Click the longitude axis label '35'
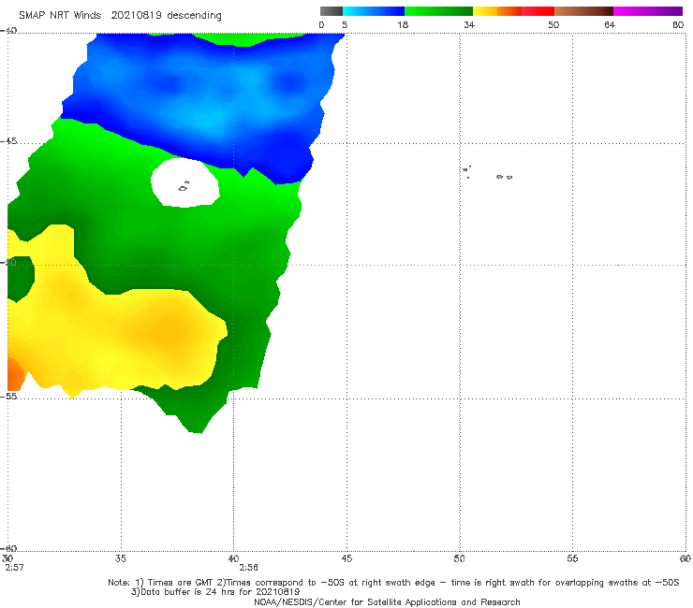Image resolution: width=693 pixels, height=608 pixels. tap(121, 558)
